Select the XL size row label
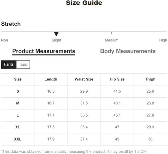 (18, 127)
